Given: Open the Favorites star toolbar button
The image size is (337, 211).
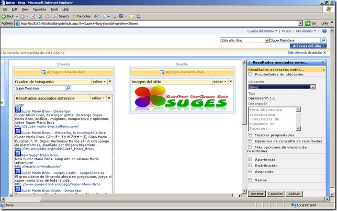Looking at the screenshot, I should coord(81,16).
